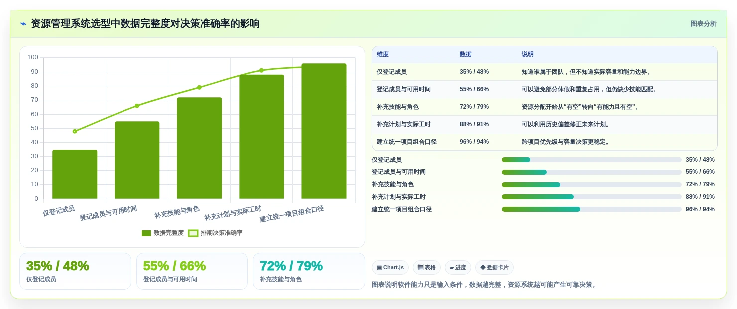Click table value 72% / 79%
The width and height of the screenshot is (737, 309).
[x=474, y=107]
